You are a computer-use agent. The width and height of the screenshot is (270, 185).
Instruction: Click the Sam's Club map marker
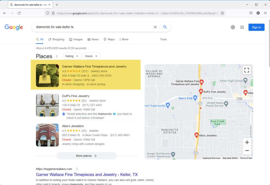point(195,98)
